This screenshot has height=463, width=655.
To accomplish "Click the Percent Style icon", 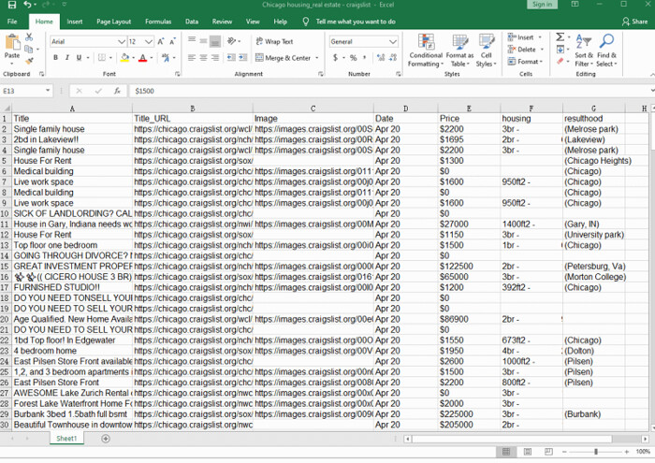I will (354, 58).
